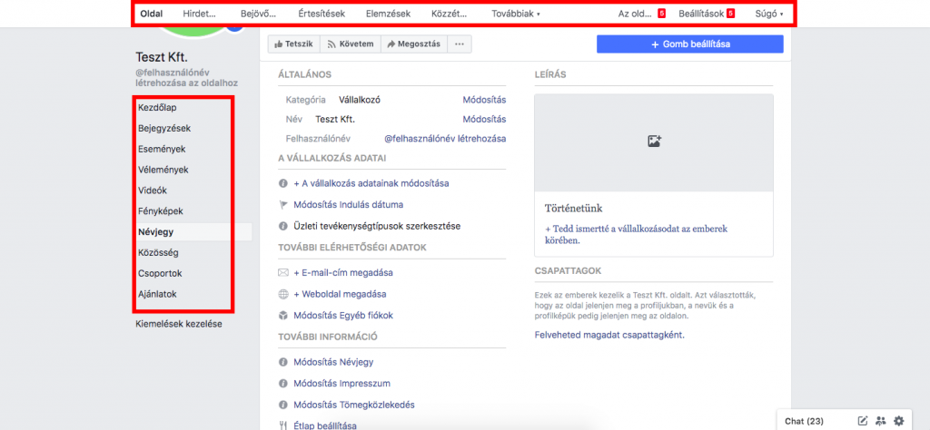
Task: Click the new message compose icon in chat bar
Action: (863, 421)
